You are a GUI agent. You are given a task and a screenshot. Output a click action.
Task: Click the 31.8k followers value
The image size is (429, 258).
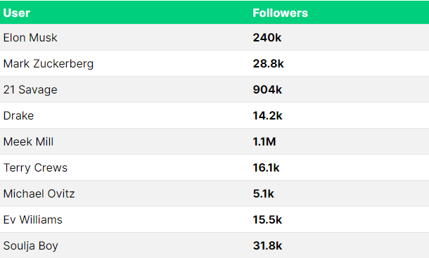pyautogui.click(x=267, y=245)
